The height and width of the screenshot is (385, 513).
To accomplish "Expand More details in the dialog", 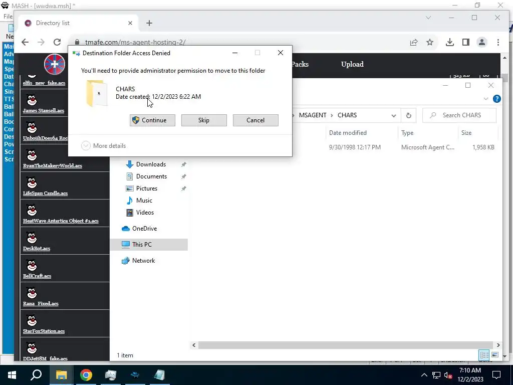I will coord(104,146).
